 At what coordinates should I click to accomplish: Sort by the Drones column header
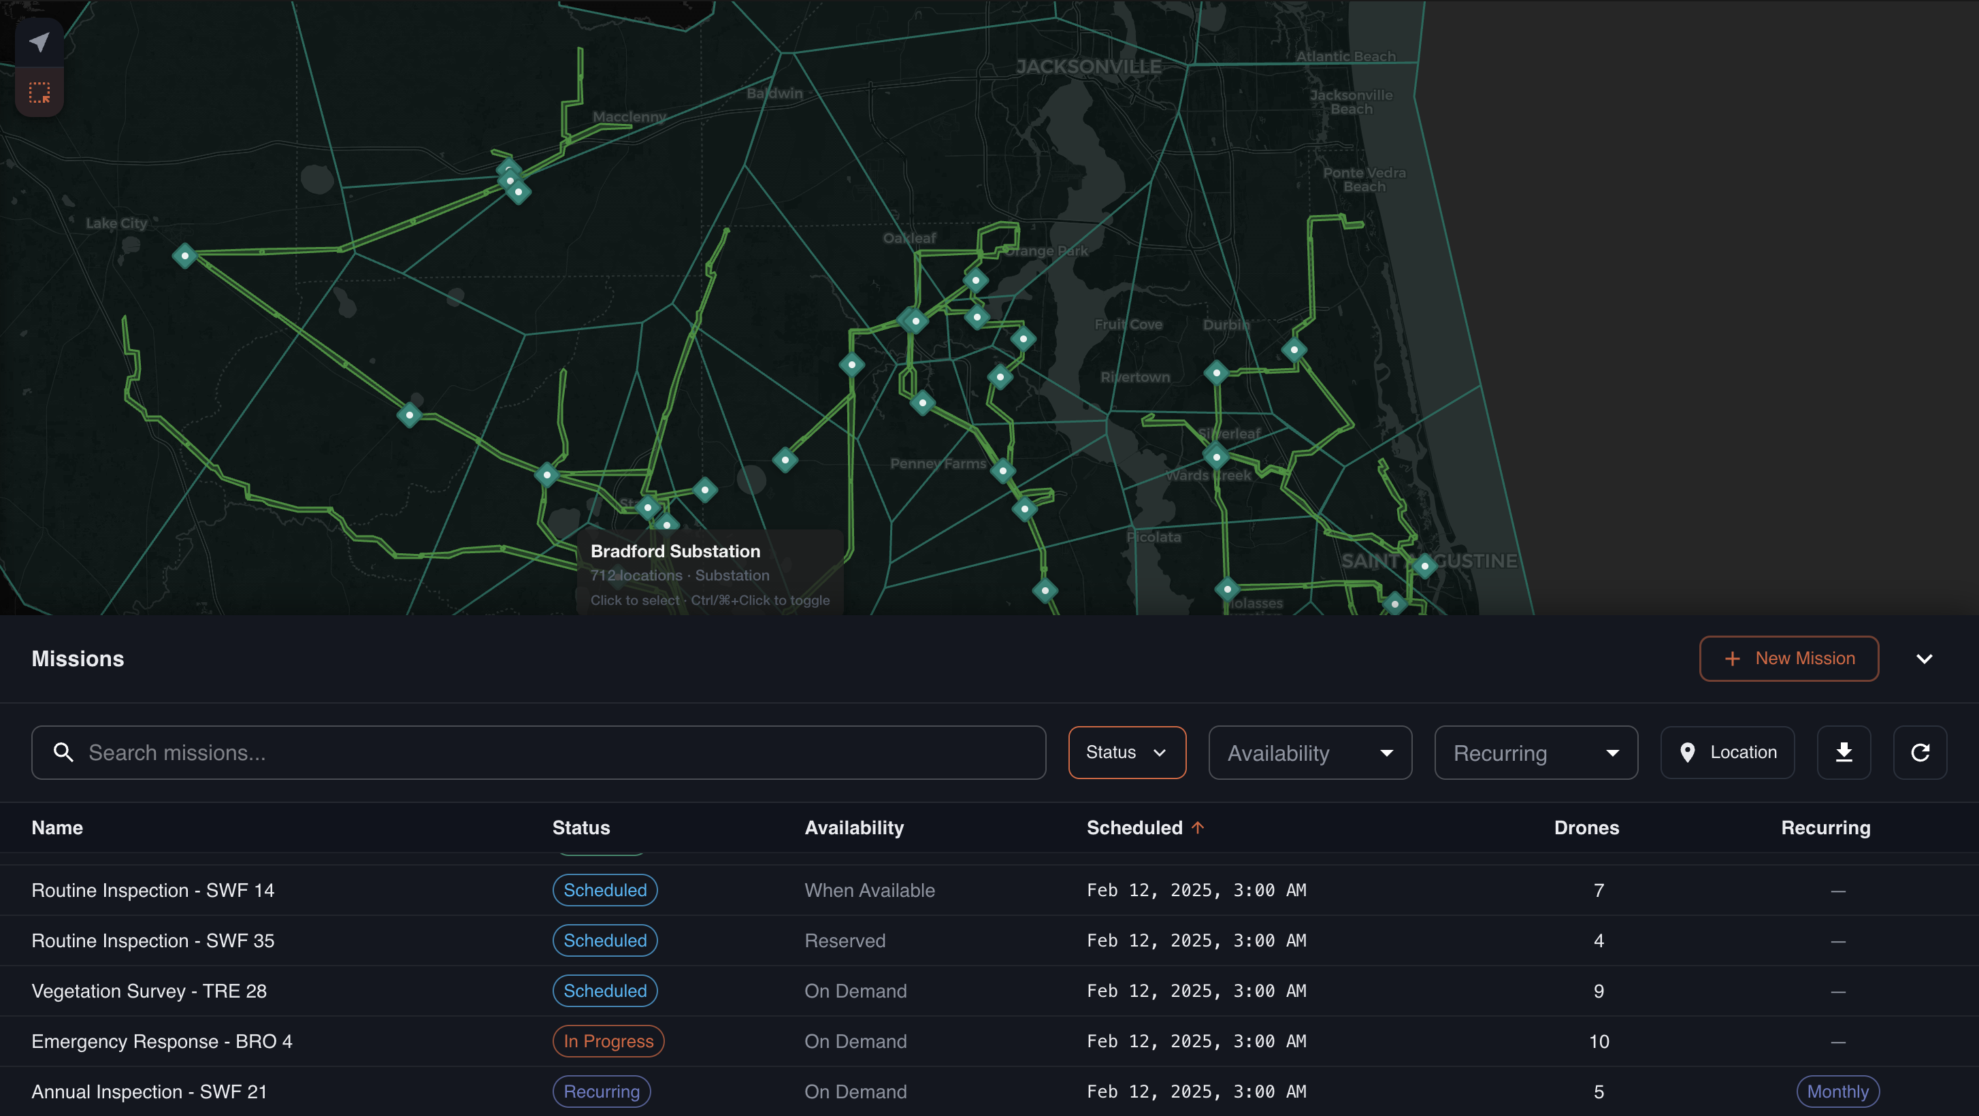pos(1586,828)
